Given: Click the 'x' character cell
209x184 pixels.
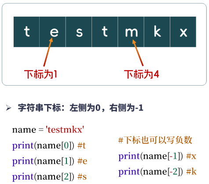Looking at the screenshot, I should point(183,32).
